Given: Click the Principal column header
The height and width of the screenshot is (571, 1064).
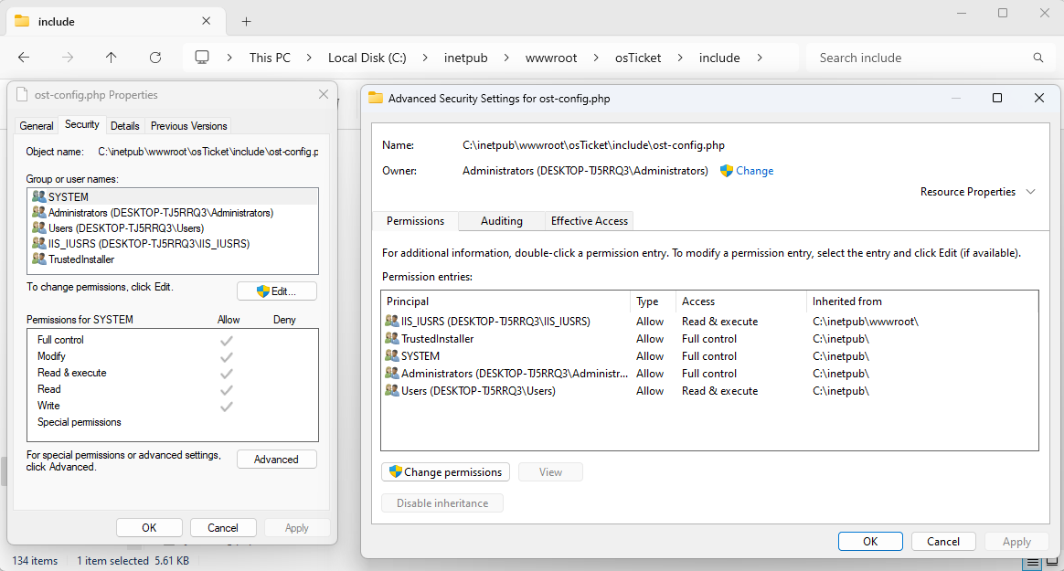Looking at the screenshot, I should [505, 301].
